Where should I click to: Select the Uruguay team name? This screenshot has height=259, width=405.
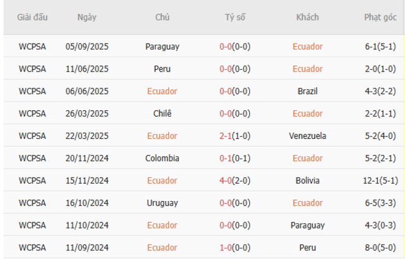click(x=162, y=204)
